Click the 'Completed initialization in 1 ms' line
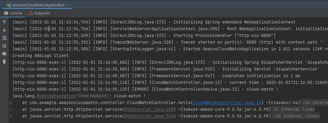 coord(156,76)
